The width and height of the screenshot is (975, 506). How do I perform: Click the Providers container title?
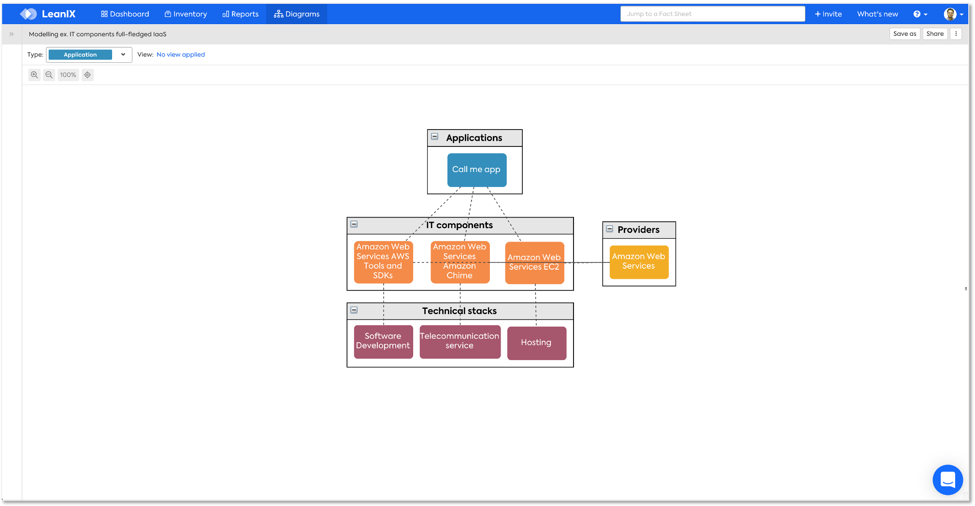pyautogui.click(x=639, y=230)
